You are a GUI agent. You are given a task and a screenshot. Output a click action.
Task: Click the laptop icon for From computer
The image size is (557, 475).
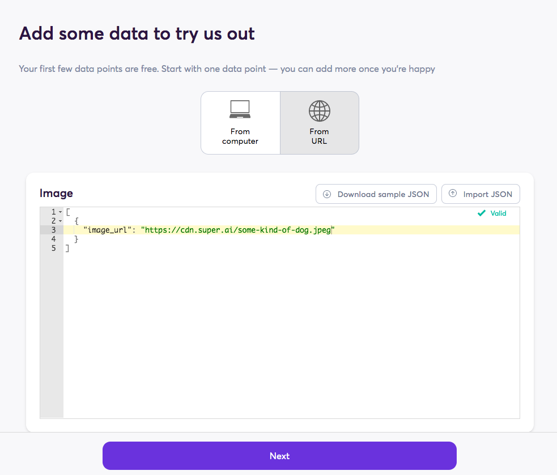pos(240,109)
